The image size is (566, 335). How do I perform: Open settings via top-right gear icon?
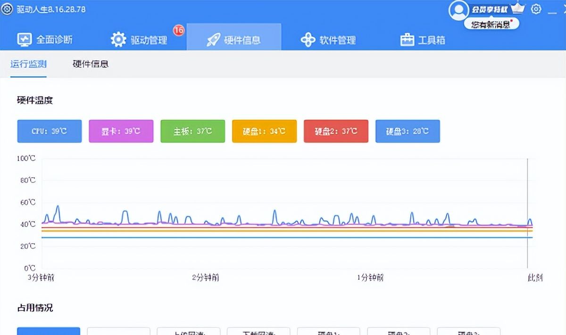click(536, 9)
